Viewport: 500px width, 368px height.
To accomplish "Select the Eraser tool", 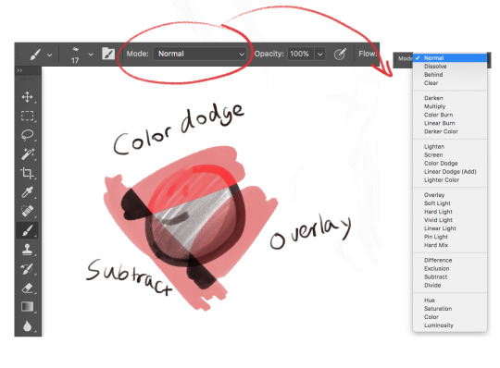I will tap(28, 288).
